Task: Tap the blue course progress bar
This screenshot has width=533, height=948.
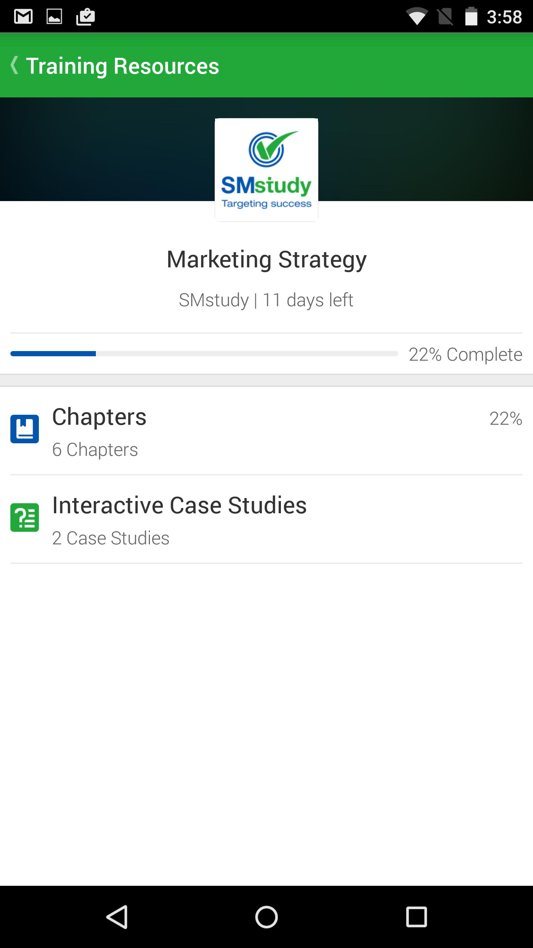Action: (204, 354)
